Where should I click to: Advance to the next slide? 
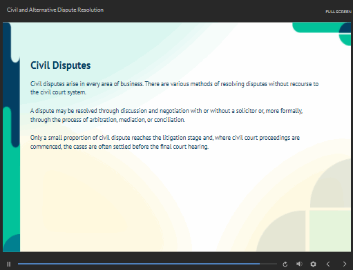click(x=345, y=264)
